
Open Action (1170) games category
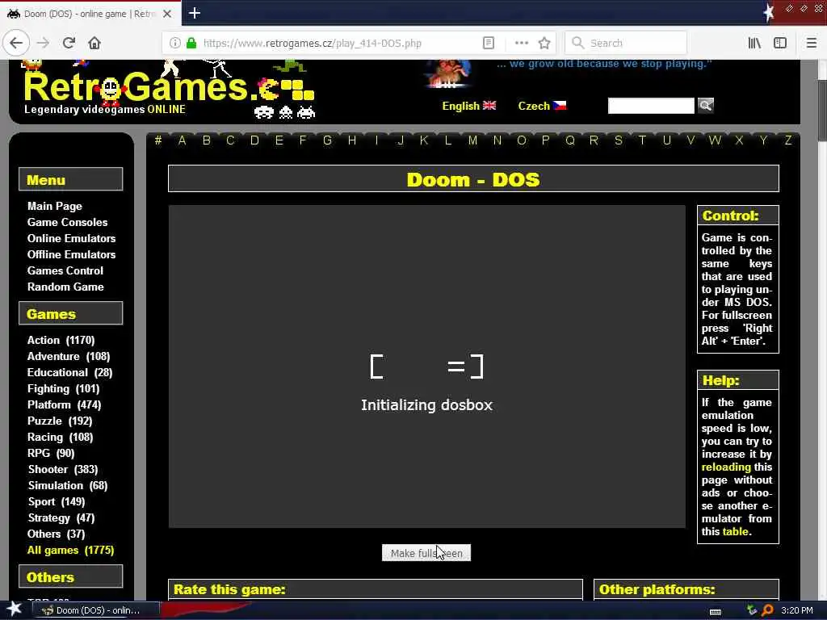coord(61,341)
